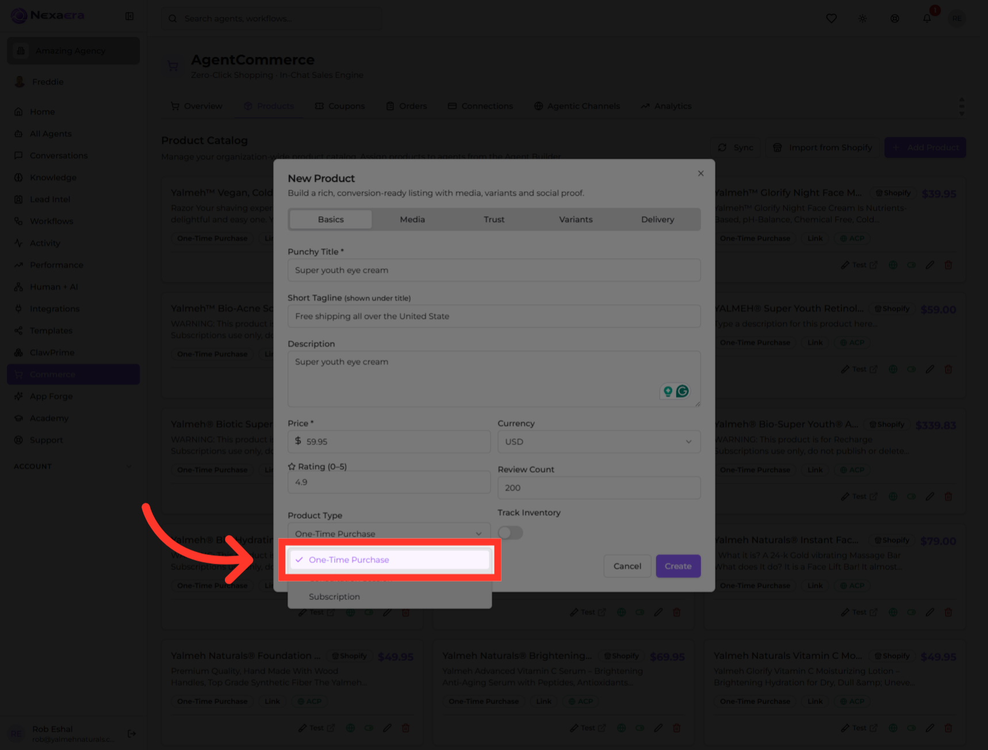Open the Agentic Channels tab
The height and width of the screenshot is (750, 988).
(x=577, y=106)
